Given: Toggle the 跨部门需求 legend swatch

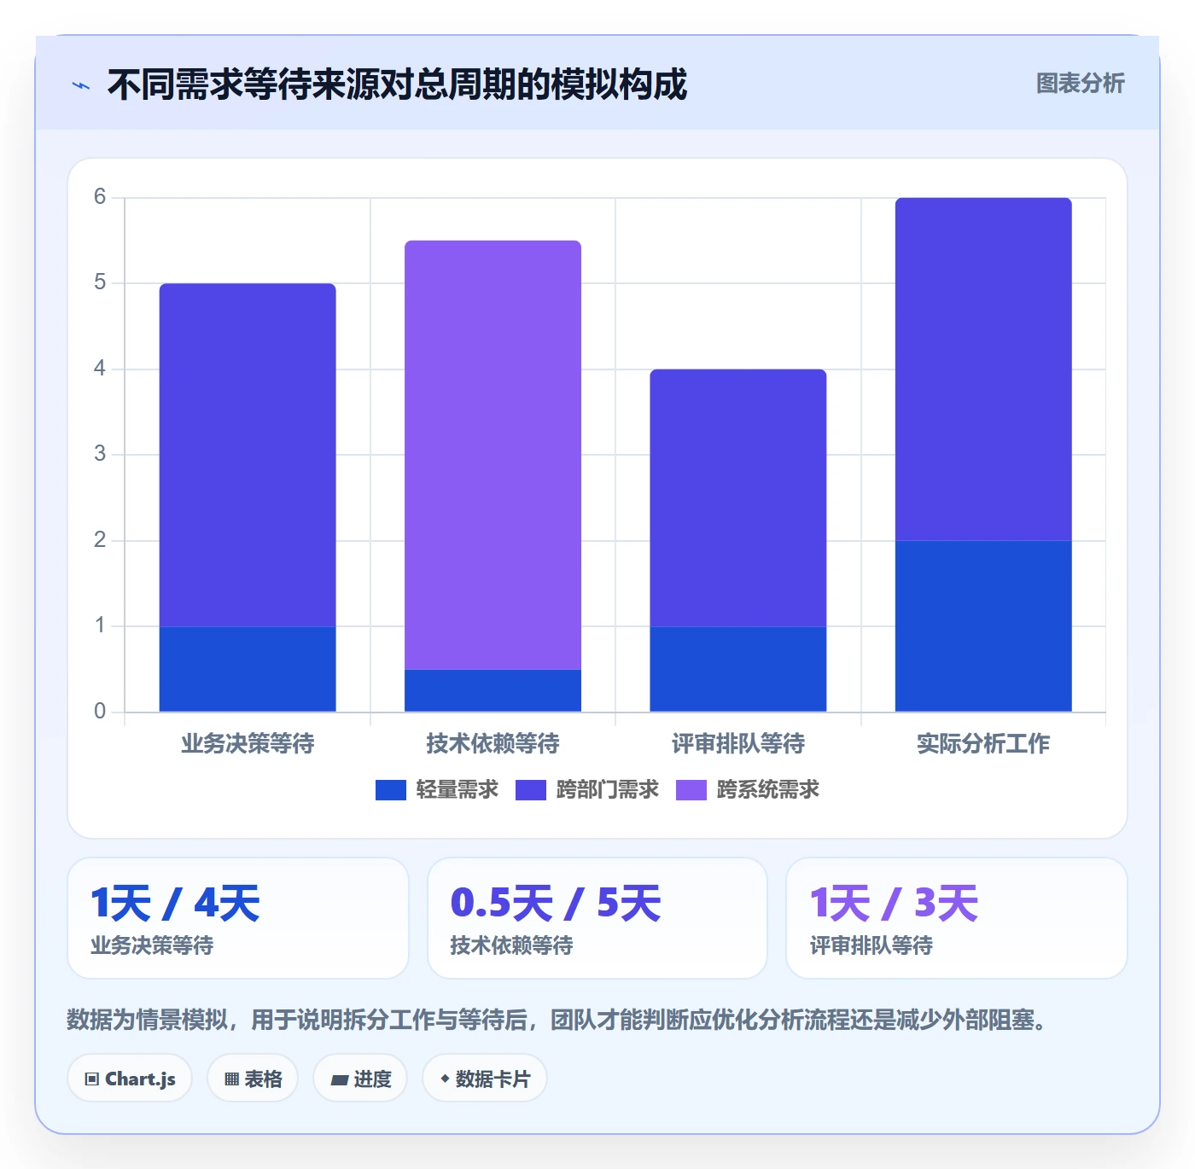Looking at the screenshot, I should [x=530, y=790].
